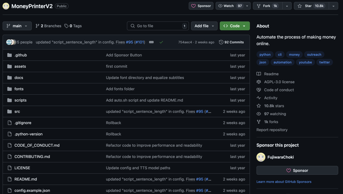Open the main branch selector dropdown
Image resolution: width=343 pixels, height=194 pixels.
click(17, 26)
